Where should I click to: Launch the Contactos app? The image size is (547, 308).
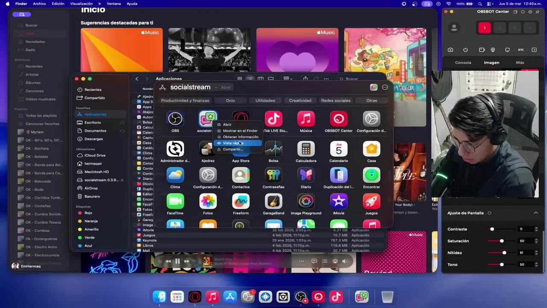241,175
